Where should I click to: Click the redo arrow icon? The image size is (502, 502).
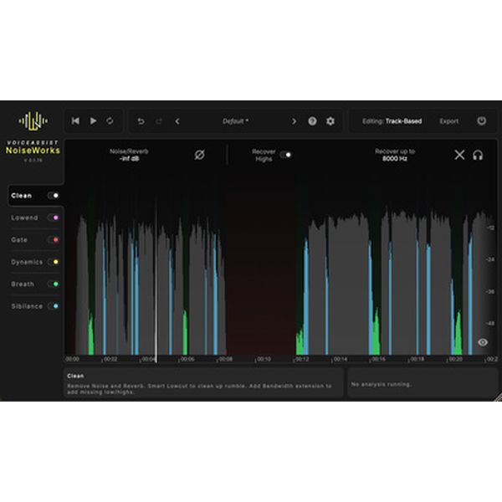pyautogui.click(x=159, y=121)
